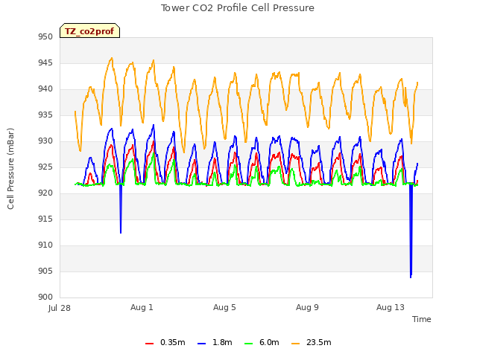Click the blue spike bottom near Aug 14

coord(411,276)
